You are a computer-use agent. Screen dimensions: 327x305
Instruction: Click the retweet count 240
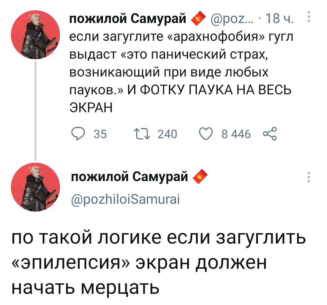click(x=168, y=134)
